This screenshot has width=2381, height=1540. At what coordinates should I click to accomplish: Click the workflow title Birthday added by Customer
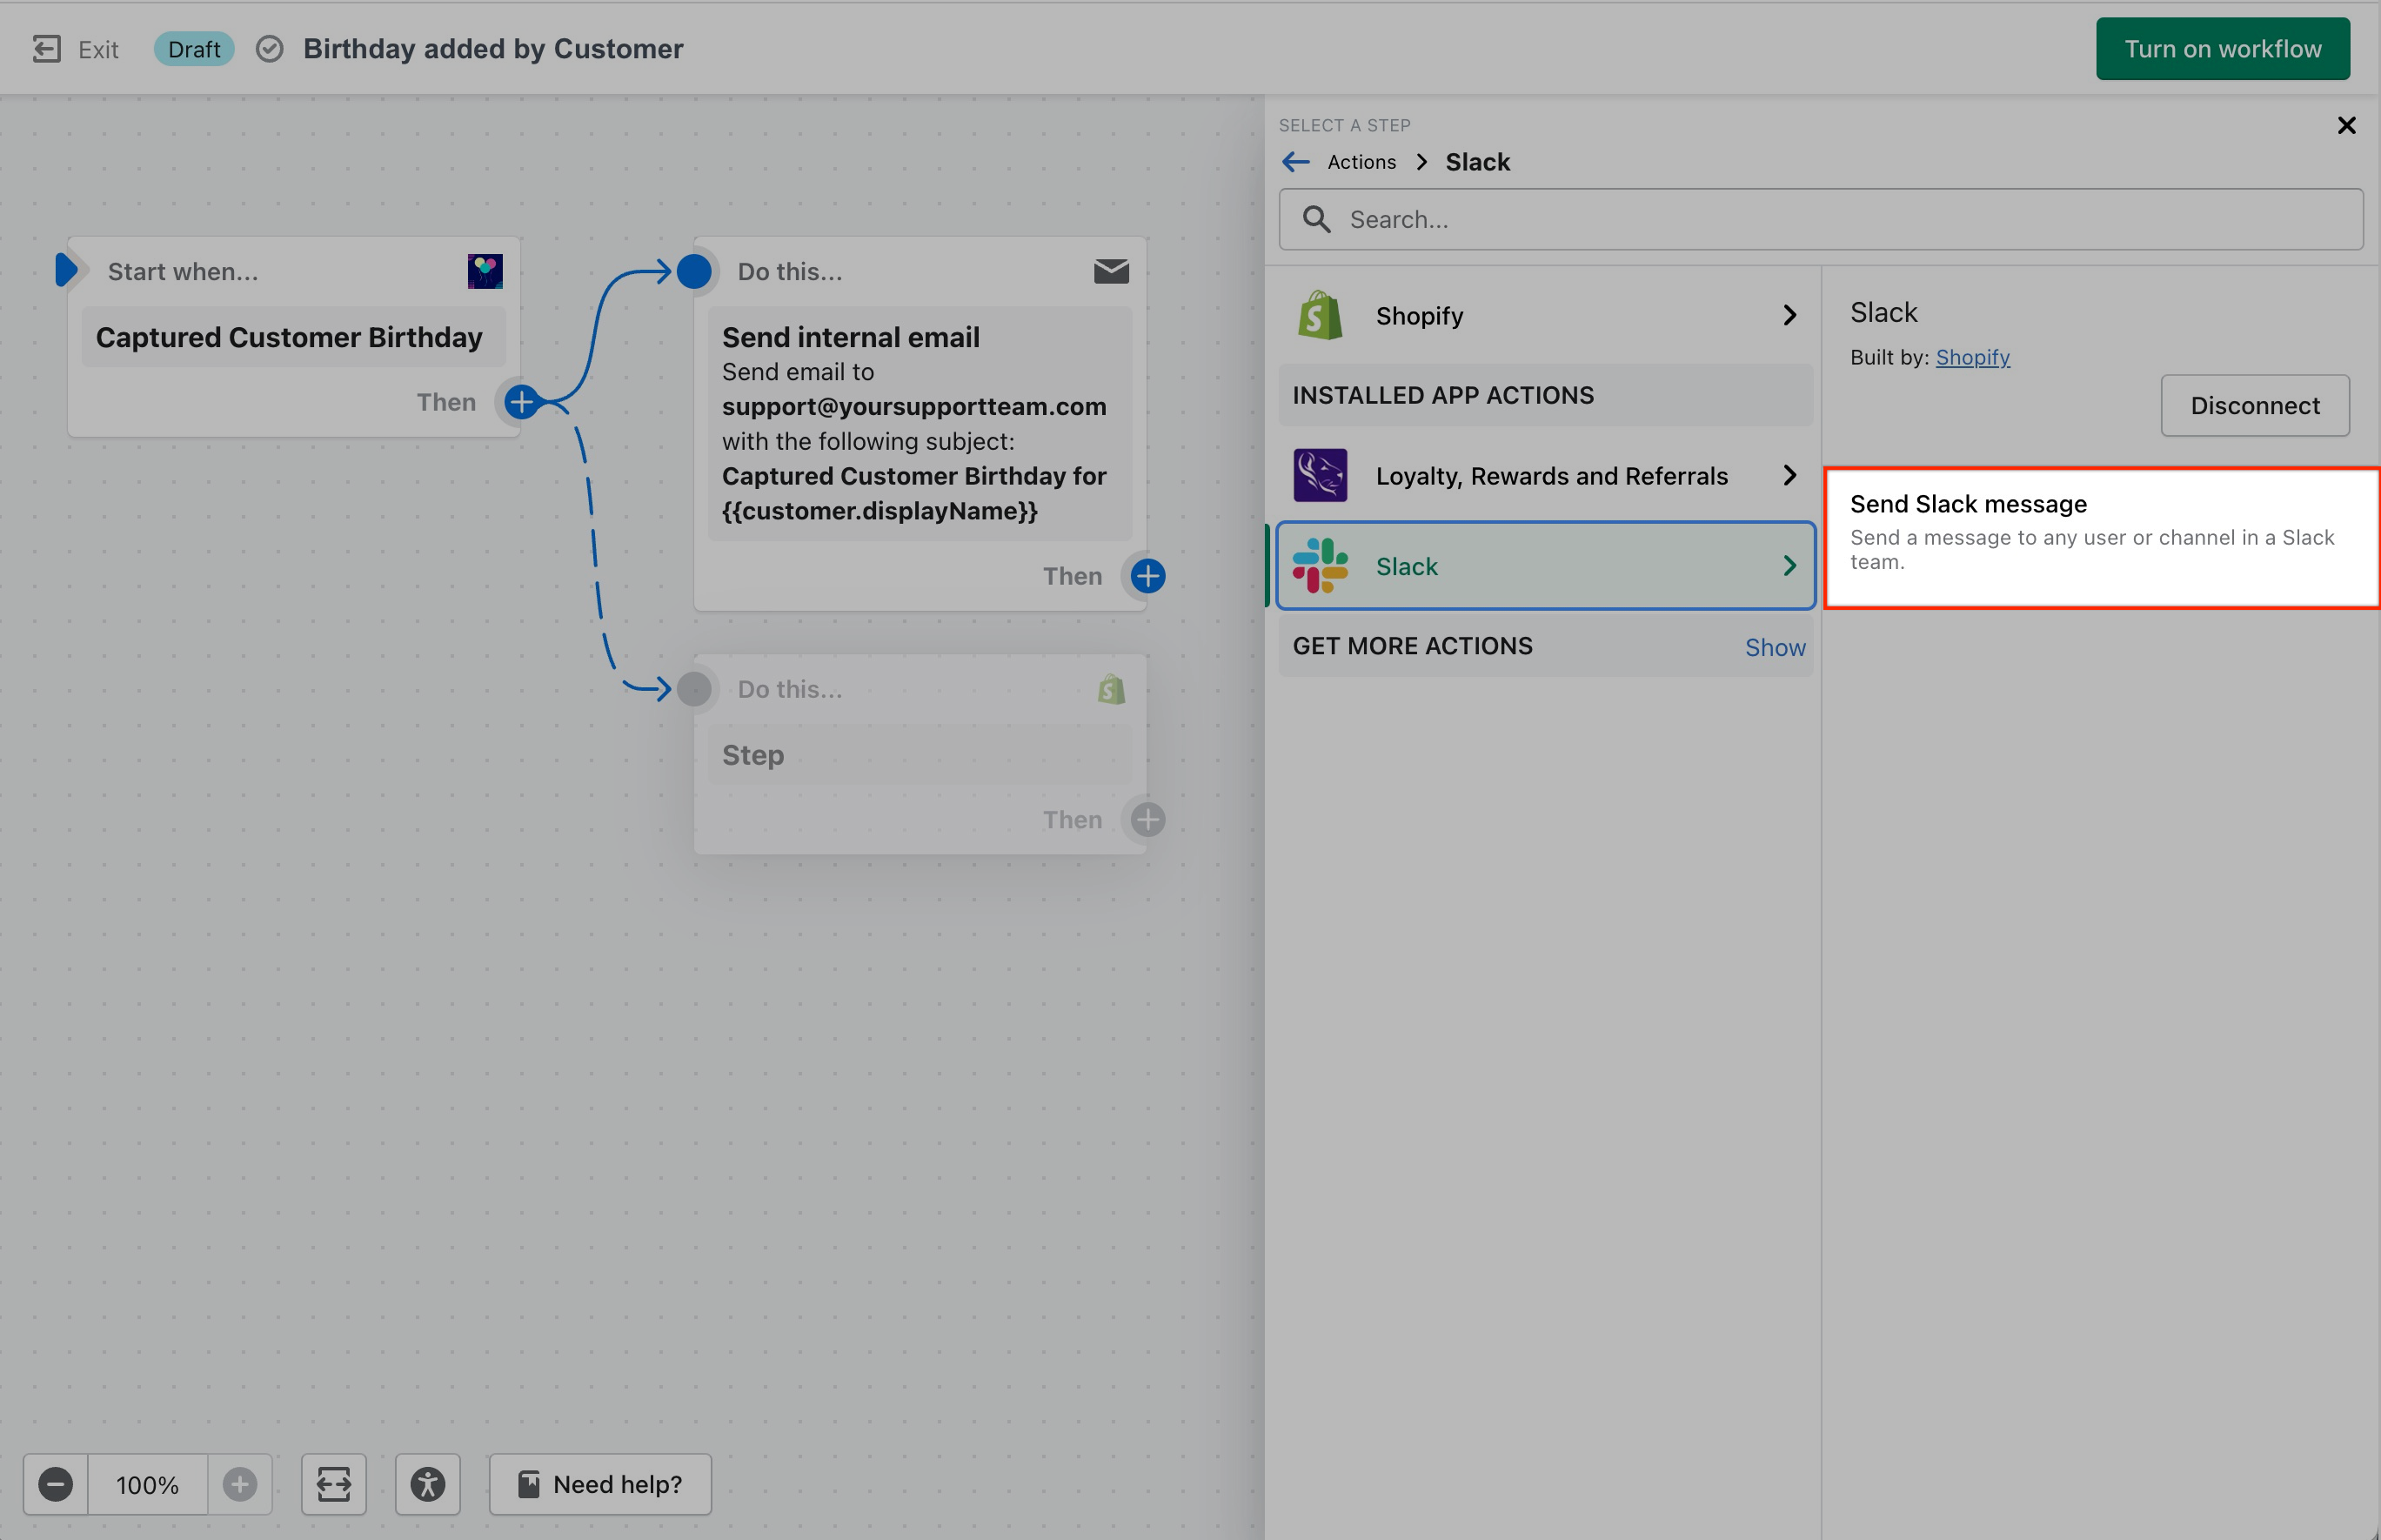492,49
